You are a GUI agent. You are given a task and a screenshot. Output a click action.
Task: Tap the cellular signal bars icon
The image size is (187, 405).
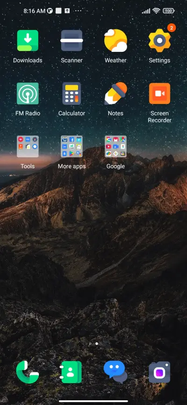click(x=146, y=11)
